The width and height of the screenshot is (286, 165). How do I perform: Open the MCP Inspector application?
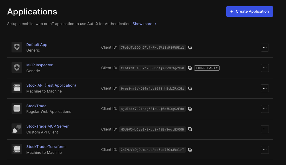(39, 65)
